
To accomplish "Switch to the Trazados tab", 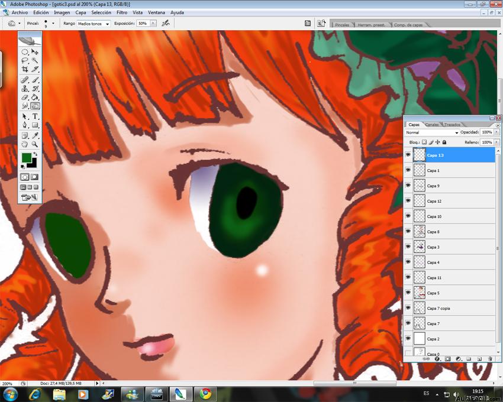I will (x=452, y=124).
